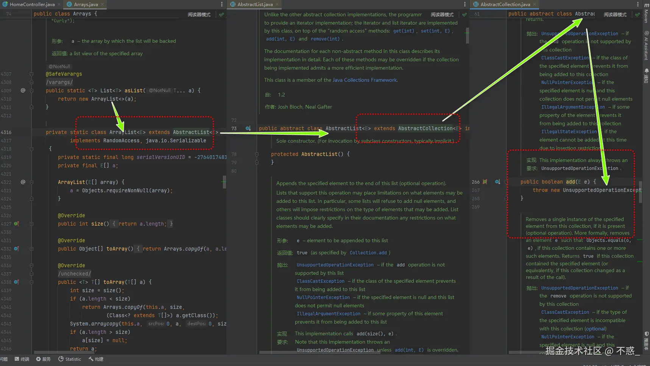The height and width of the screenshot is (366, 650).
Task: Open the notifications bell panel
Action: [x=646, y=76]
